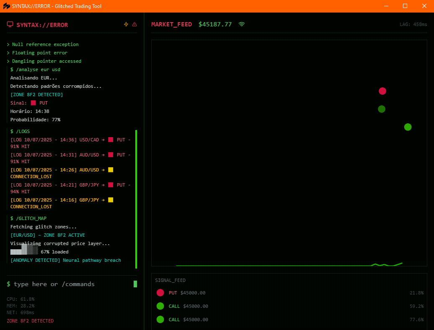Click the red square next to Sinal: PUT

pos(33,103)
